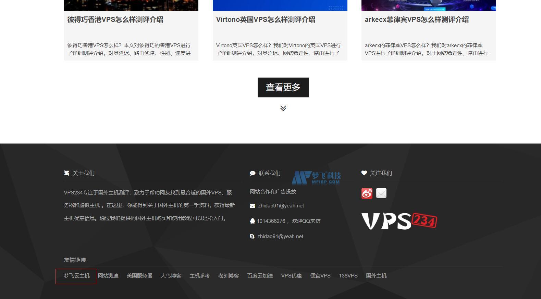The image size is (541, 299).
Task: Visit the 便宜VPS link
Action: click(x=320, y=276)
